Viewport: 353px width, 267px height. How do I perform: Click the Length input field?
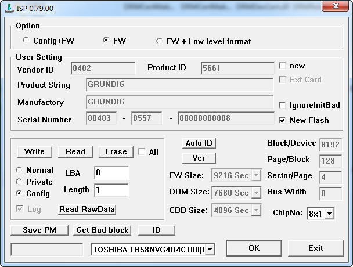110,190
